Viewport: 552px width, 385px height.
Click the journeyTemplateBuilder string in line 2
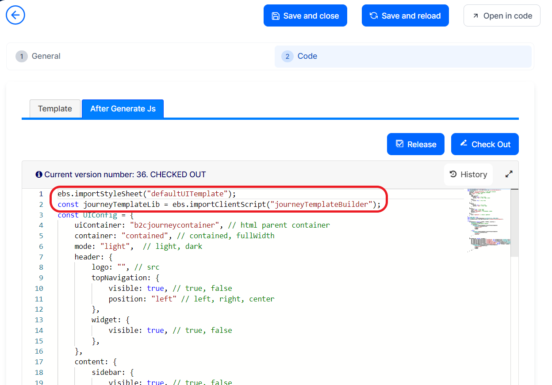322,204
